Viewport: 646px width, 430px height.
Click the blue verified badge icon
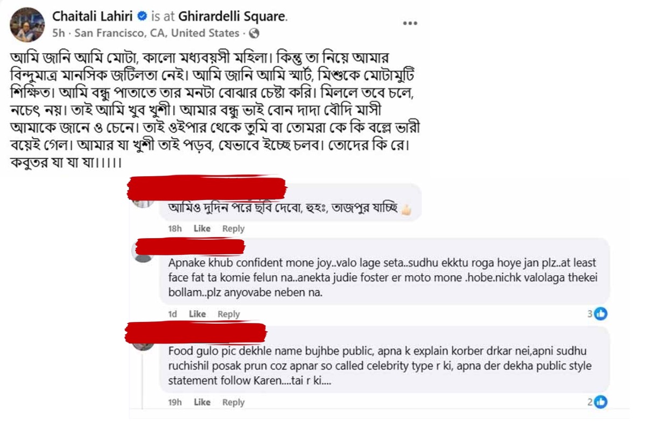[x=143, y=17]
